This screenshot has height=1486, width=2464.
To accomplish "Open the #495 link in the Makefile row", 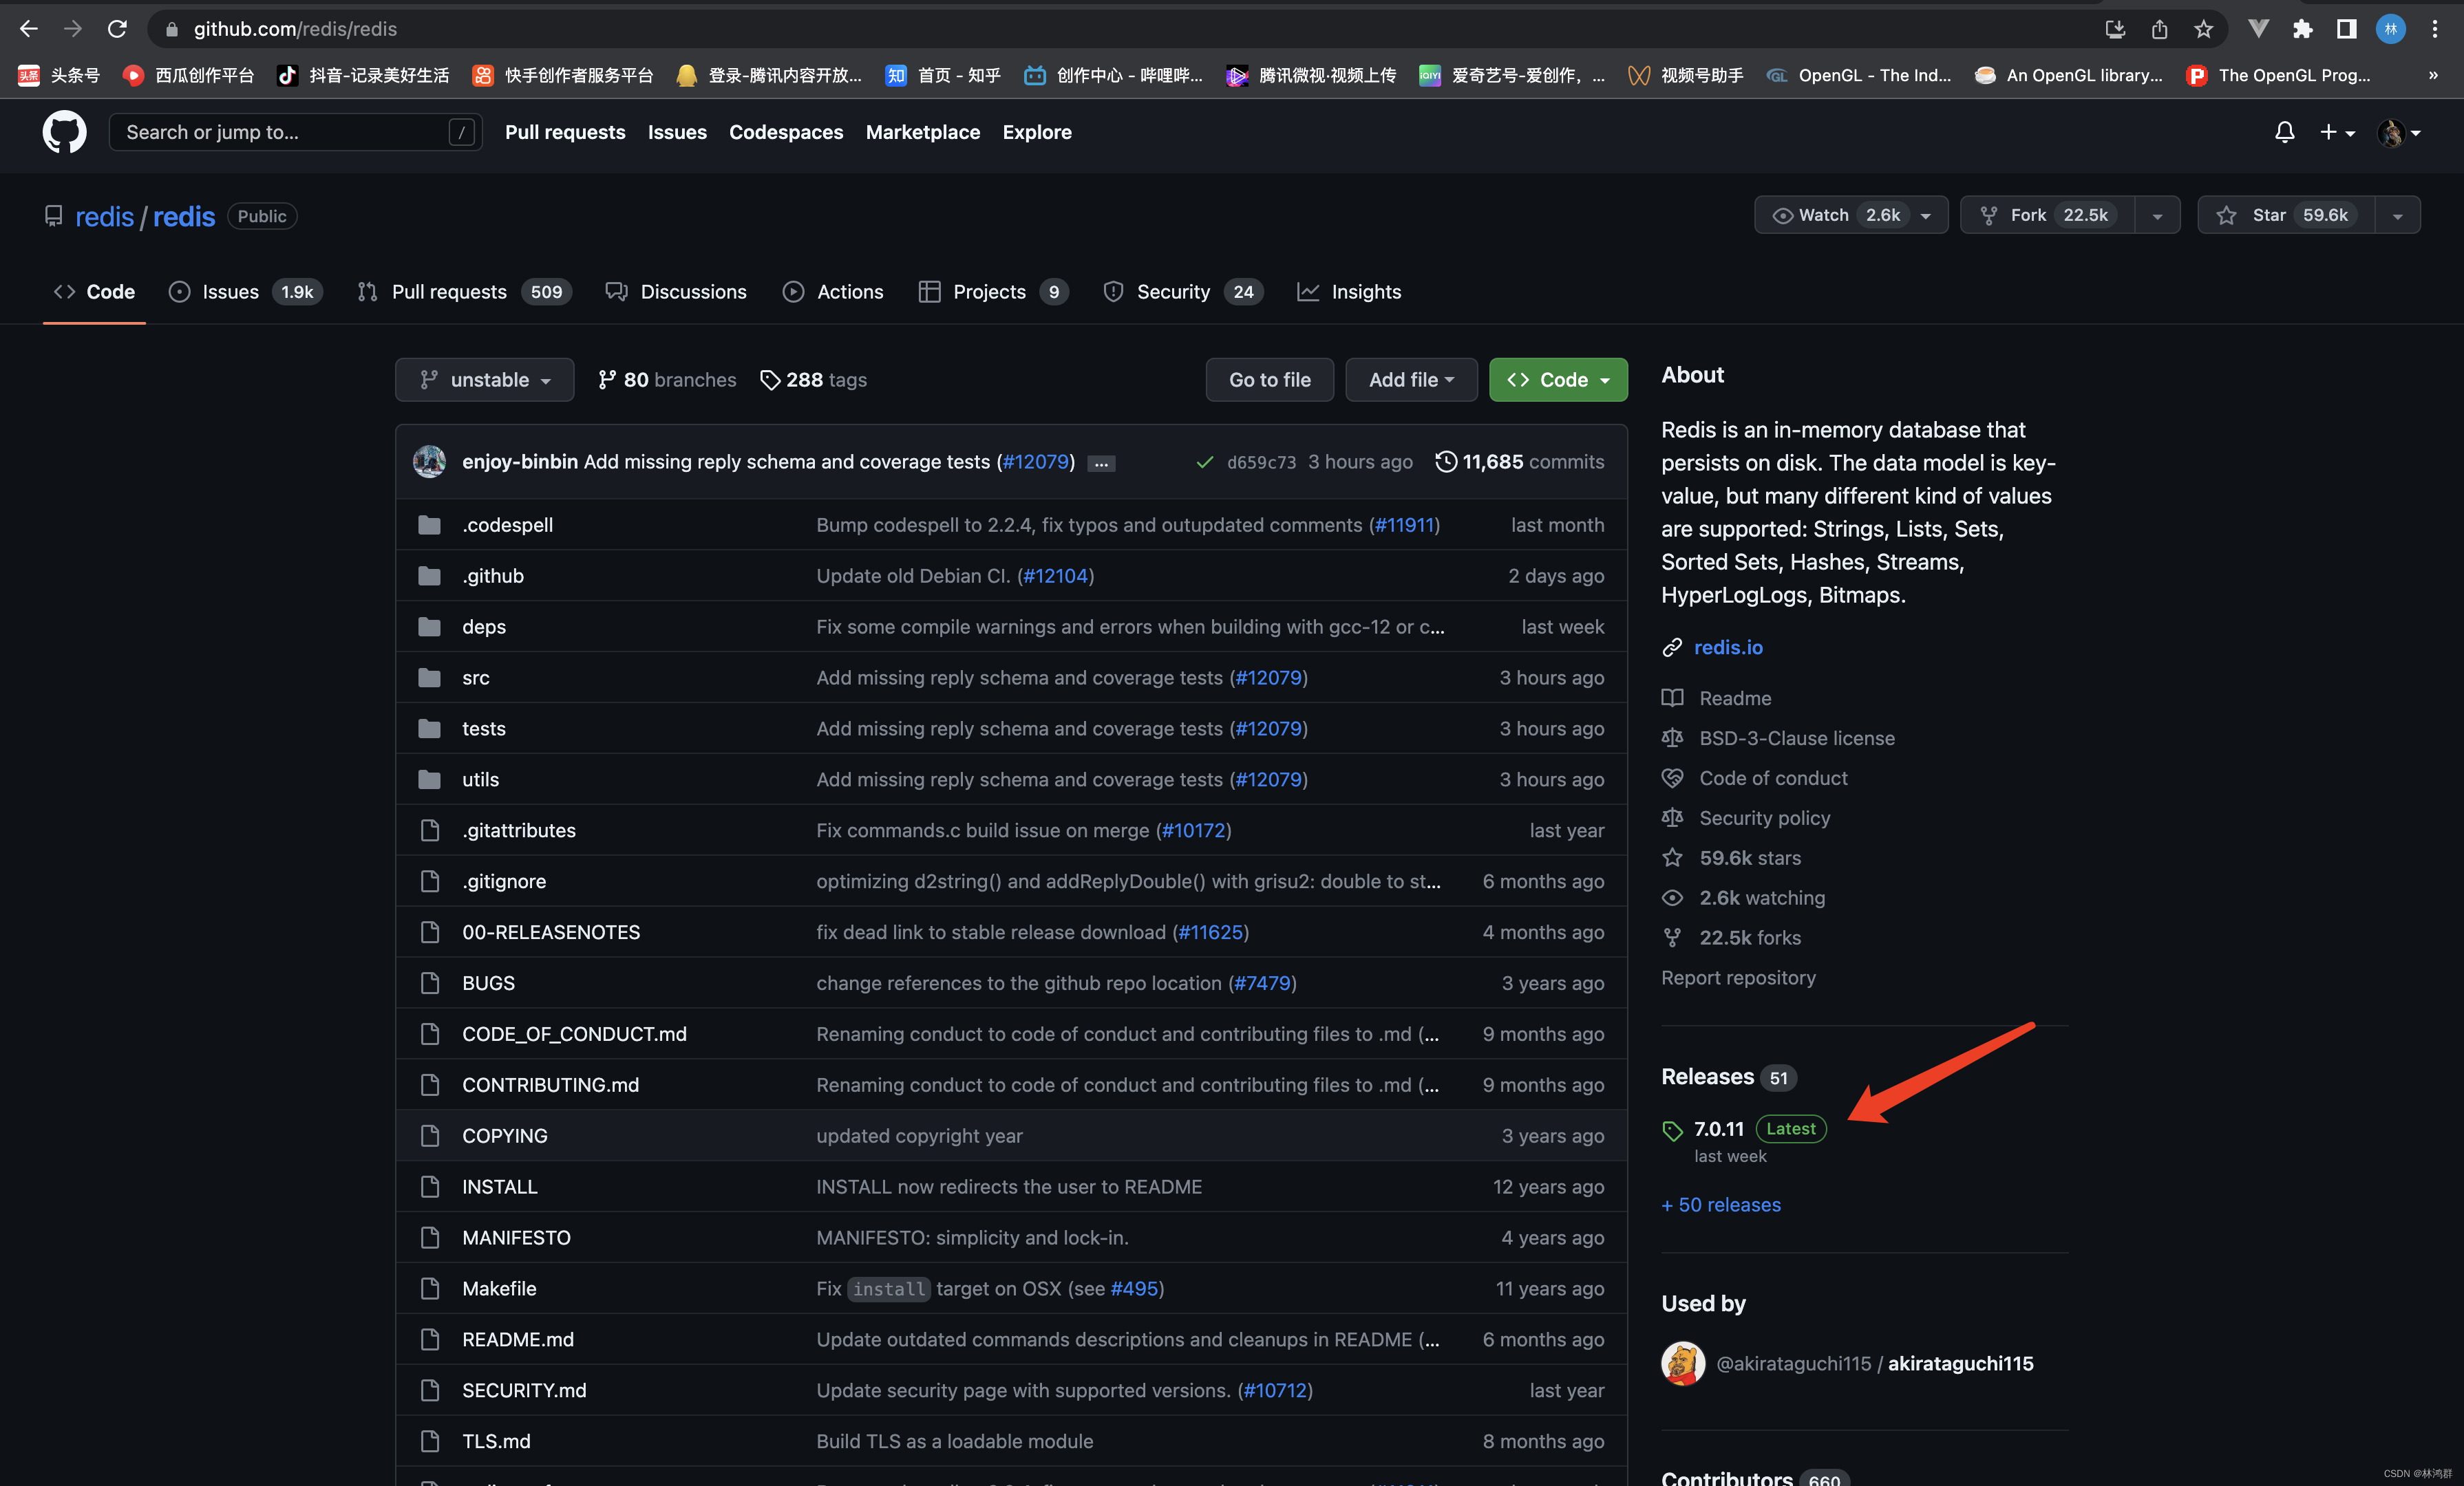I will click(1134, 1288).
